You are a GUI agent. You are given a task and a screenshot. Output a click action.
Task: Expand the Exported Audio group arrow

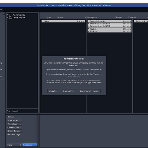tap(135, 21)
